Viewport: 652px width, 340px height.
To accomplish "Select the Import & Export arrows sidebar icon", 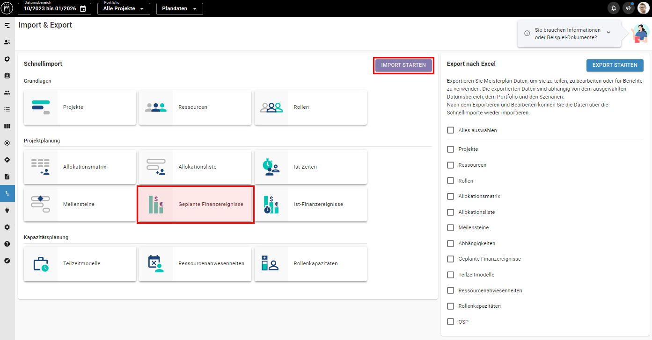I will pyautogui.click(x=7, y=193).
